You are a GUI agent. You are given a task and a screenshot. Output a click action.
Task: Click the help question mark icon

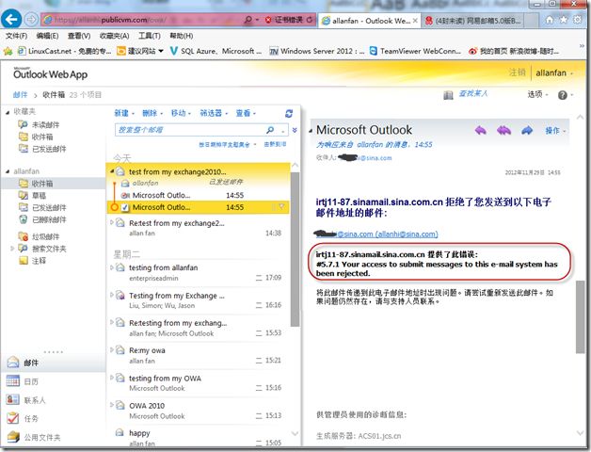coord(563,94)
